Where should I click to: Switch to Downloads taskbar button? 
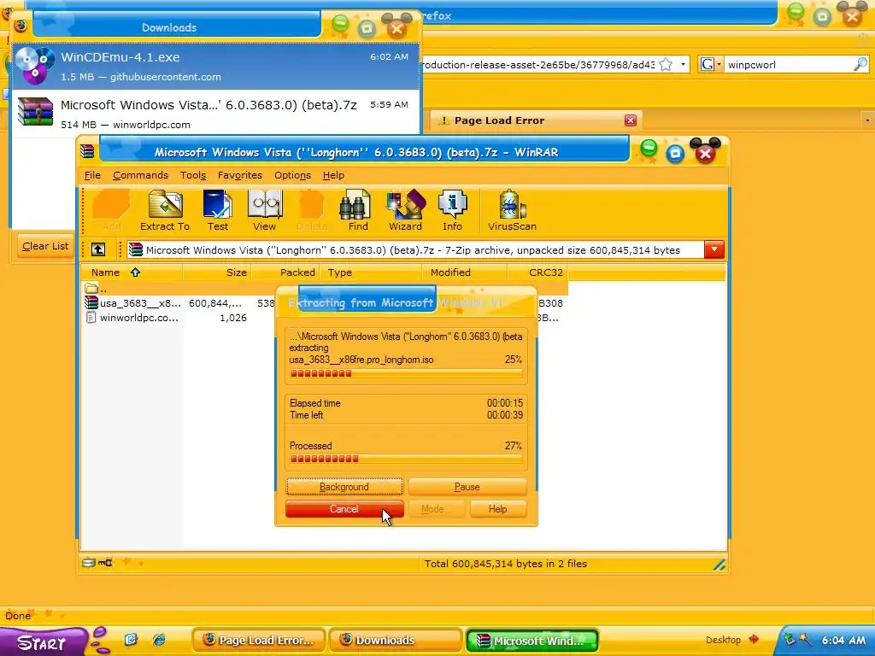(395, 640)
